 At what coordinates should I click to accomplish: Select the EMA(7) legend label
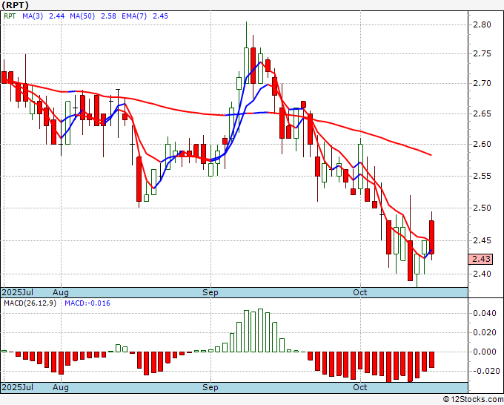(134, 16)
